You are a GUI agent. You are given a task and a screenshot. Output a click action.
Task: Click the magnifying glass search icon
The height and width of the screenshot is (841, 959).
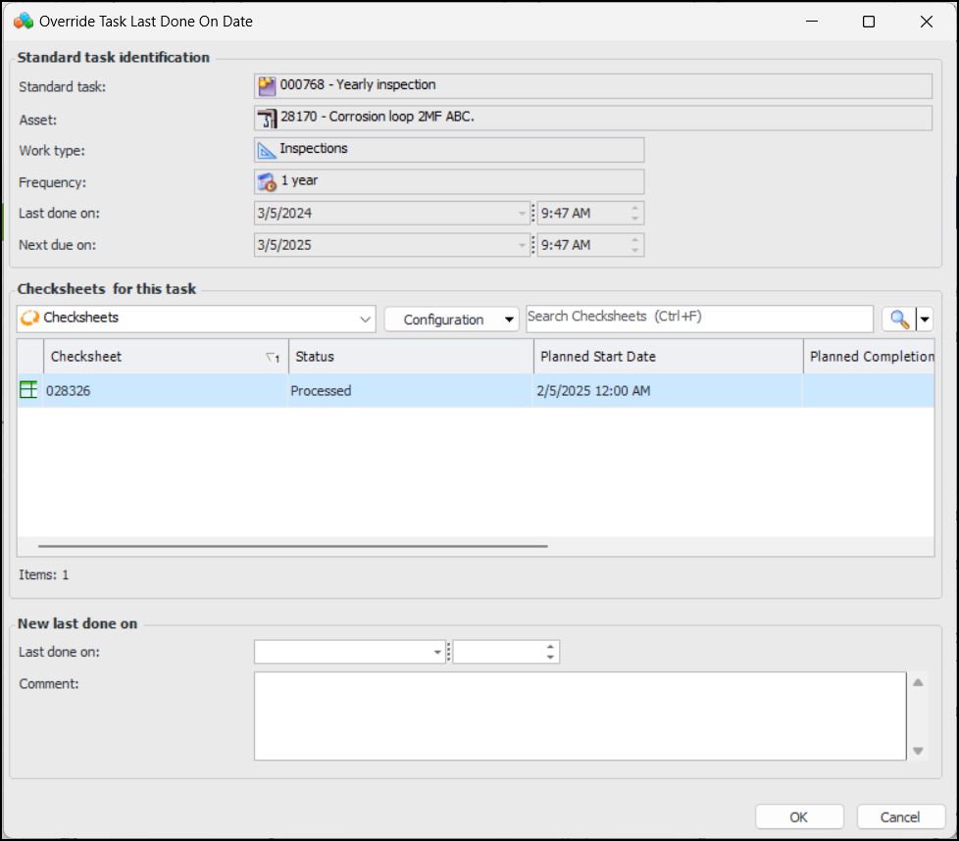pos(898,320)
